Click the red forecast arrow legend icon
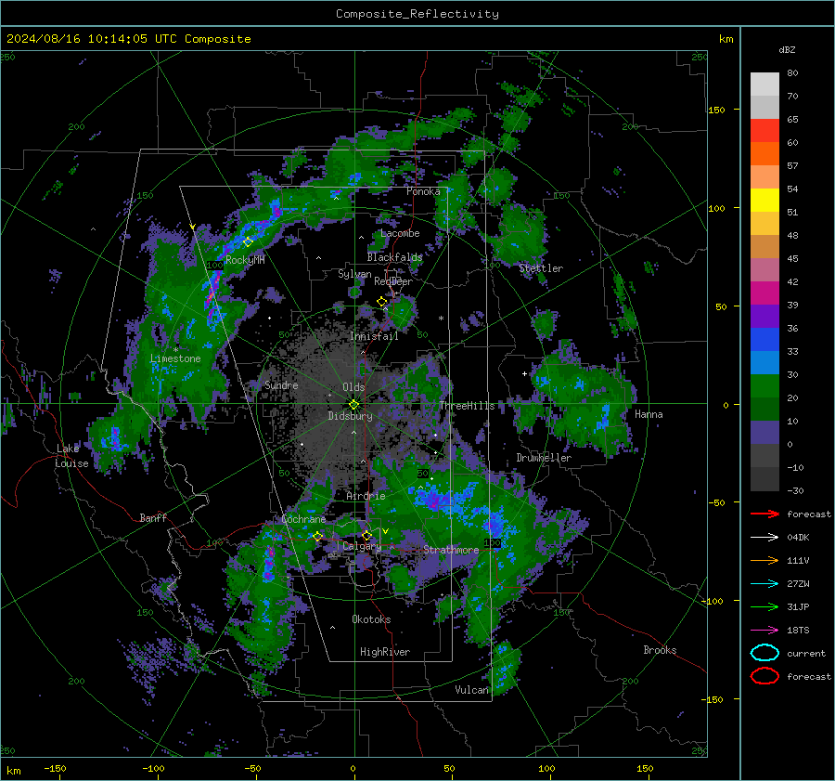The image size is (835, 781). (764, 514)
